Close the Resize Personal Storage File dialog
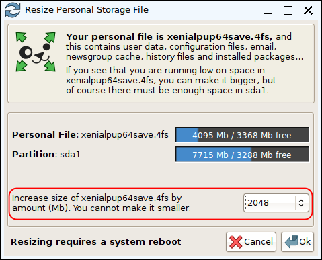 308,10
